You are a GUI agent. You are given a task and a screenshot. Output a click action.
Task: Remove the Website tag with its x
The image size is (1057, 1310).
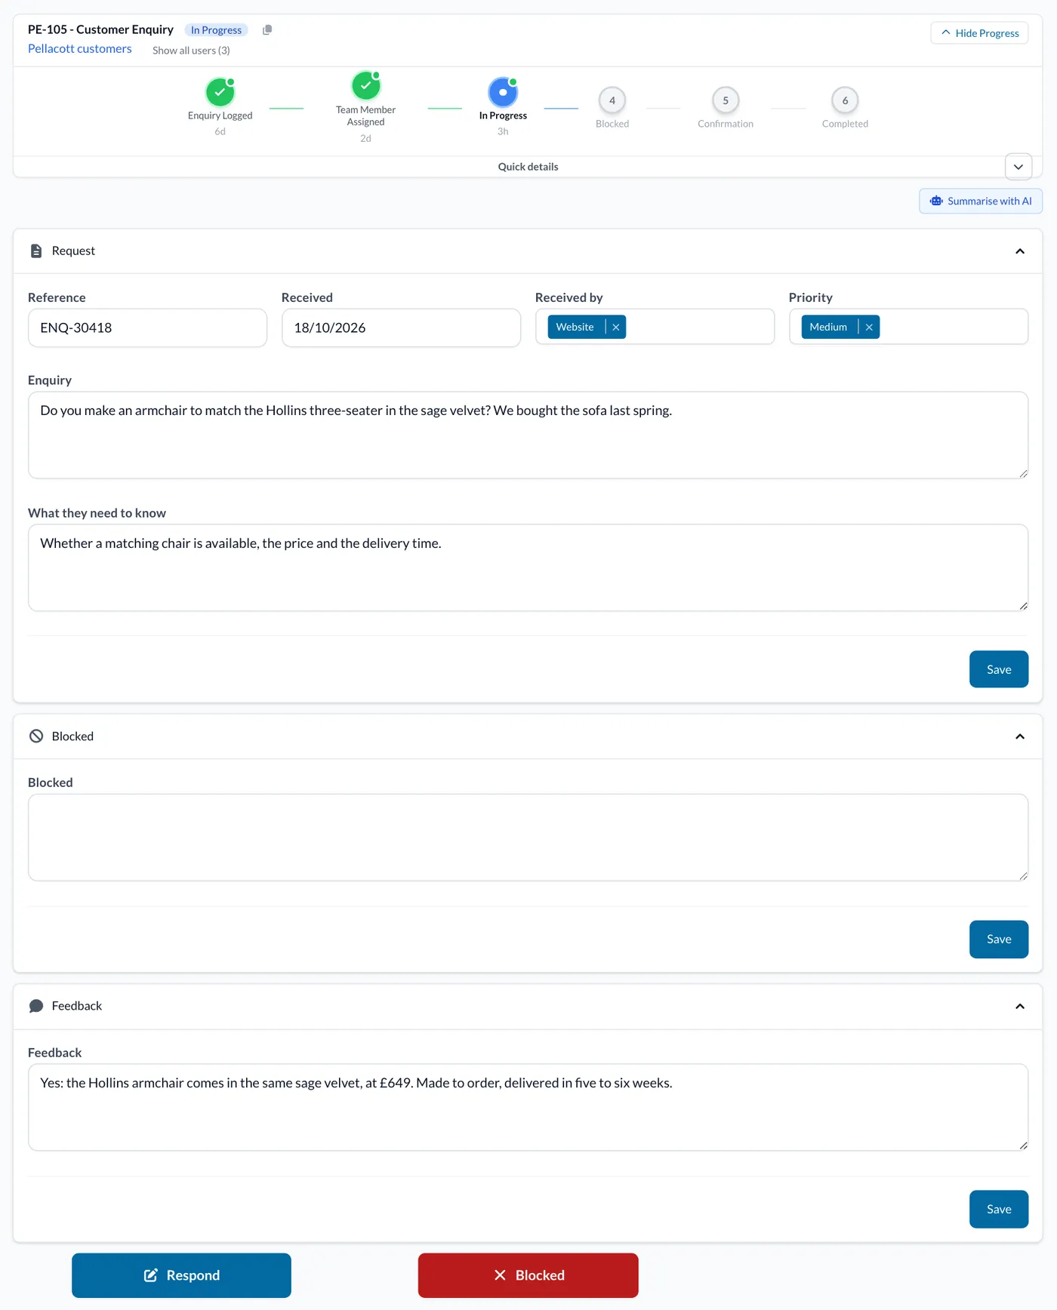(616, 327)
